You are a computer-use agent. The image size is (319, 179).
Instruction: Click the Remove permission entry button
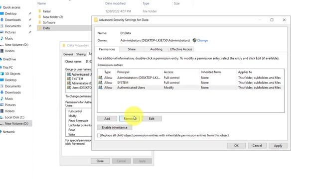pos(130,119)
